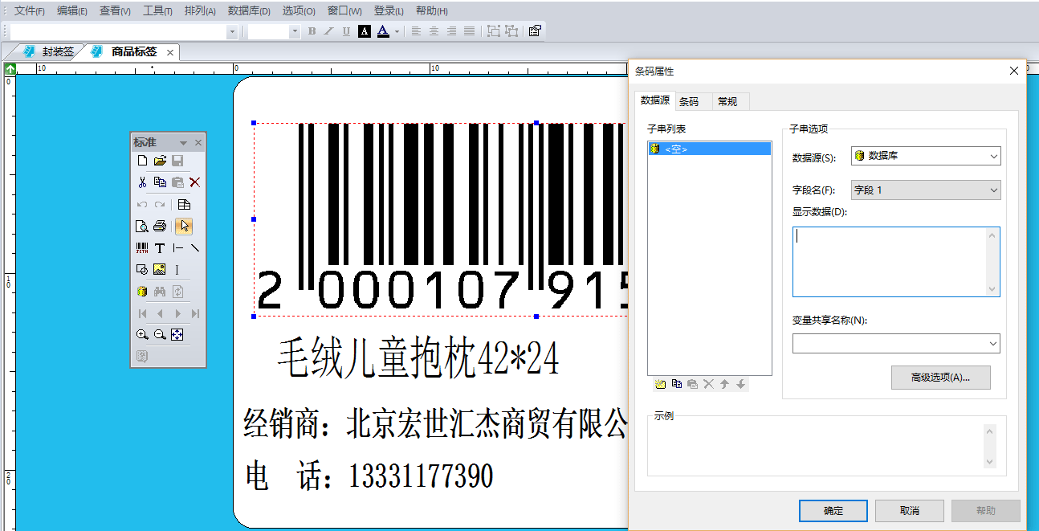
Task: Click move substring up arrow icon
Action: [x=724, y=384]
